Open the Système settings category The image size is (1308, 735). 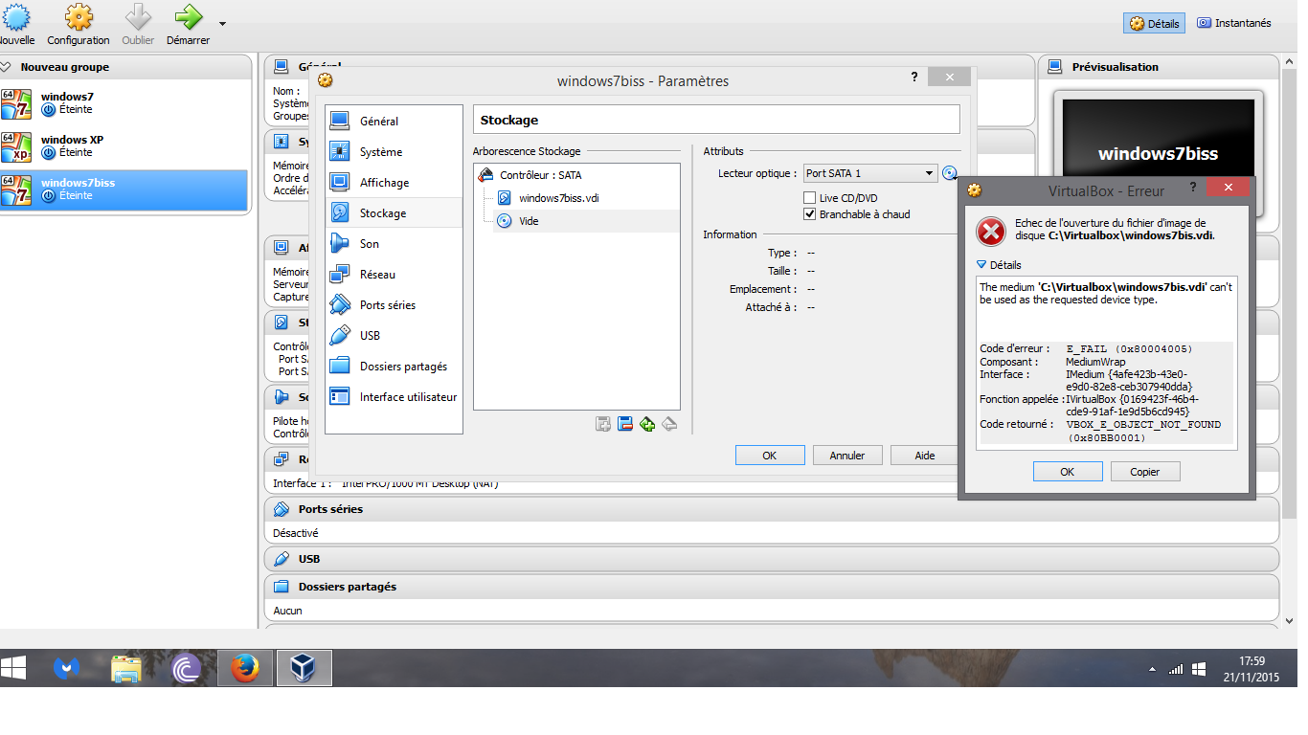(x=394, y=152)
